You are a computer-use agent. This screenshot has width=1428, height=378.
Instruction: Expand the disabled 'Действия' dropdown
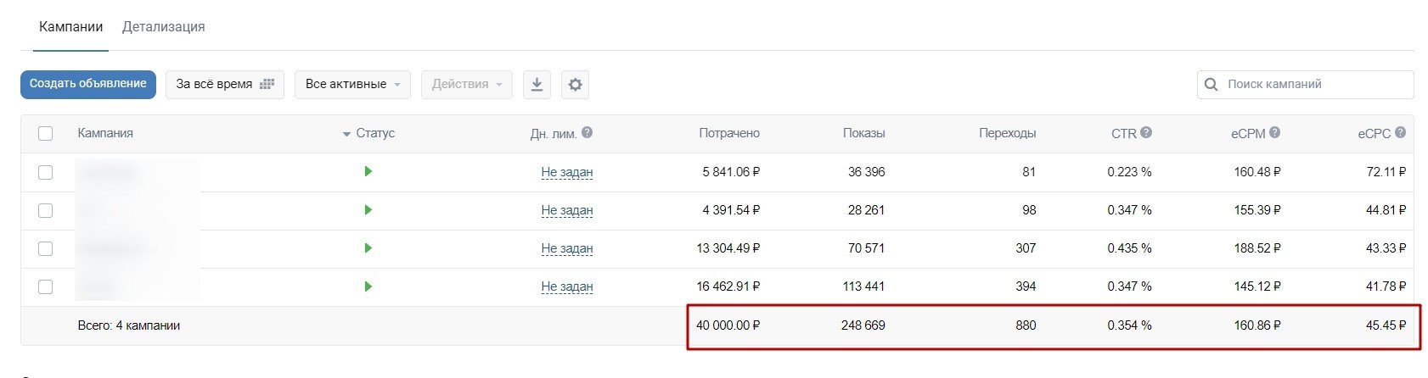(x=466, y=85)
